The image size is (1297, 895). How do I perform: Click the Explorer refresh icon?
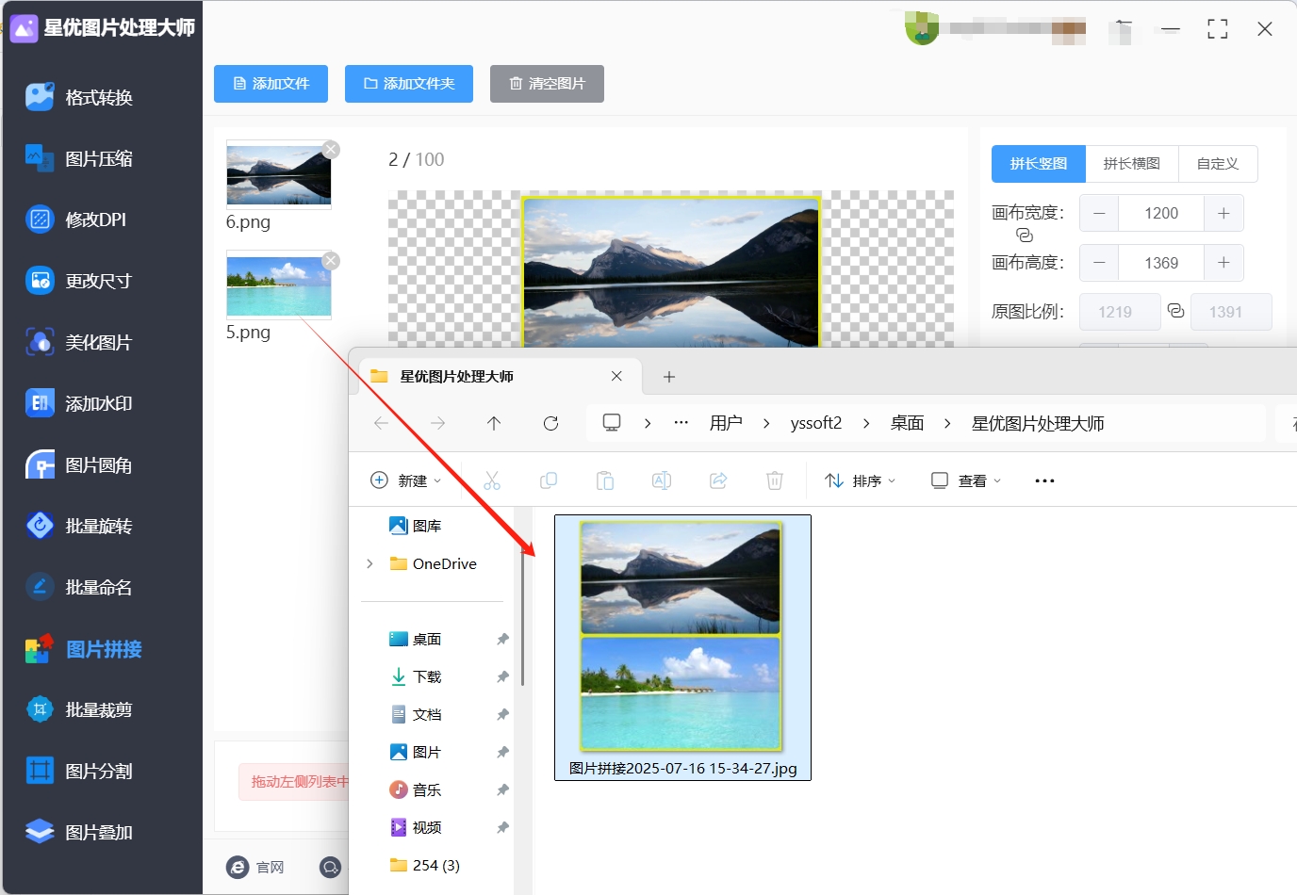tap(551, 423)
